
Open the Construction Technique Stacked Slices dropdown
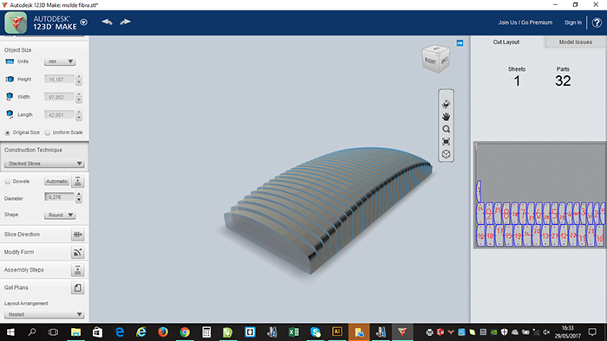pyautogui.click(x=44, y=164)
